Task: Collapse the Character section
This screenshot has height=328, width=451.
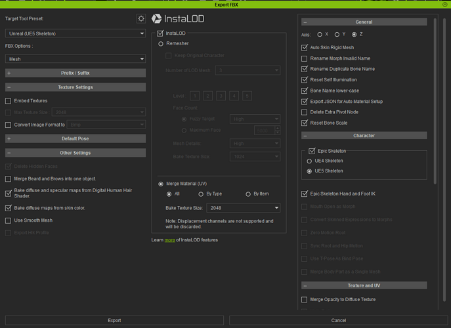Action: [364, 135]
